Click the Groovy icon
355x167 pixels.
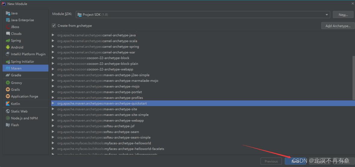tap(8, 83)
